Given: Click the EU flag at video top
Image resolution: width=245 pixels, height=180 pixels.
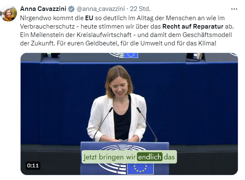Looking at the screenshot, I should coord(131,56).
